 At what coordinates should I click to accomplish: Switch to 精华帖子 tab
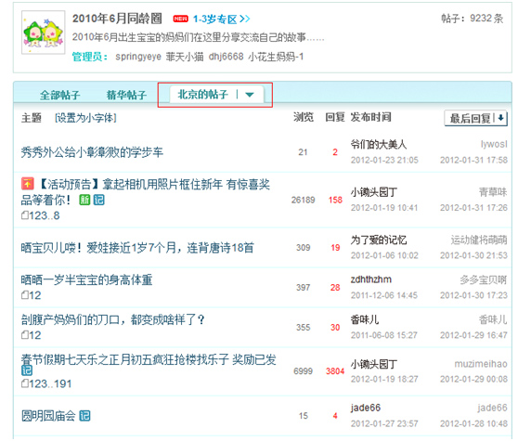pyautogui.click(x=126, y=95)
